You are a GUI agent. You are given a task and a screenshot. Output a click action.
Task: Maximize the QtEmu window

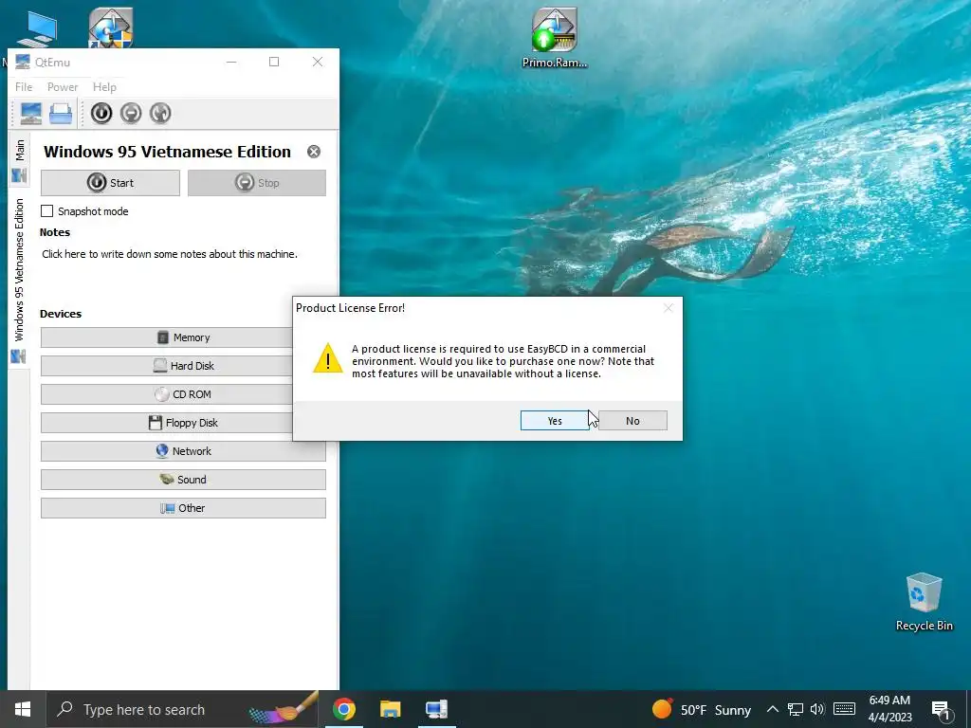click(x=274, y=62)
